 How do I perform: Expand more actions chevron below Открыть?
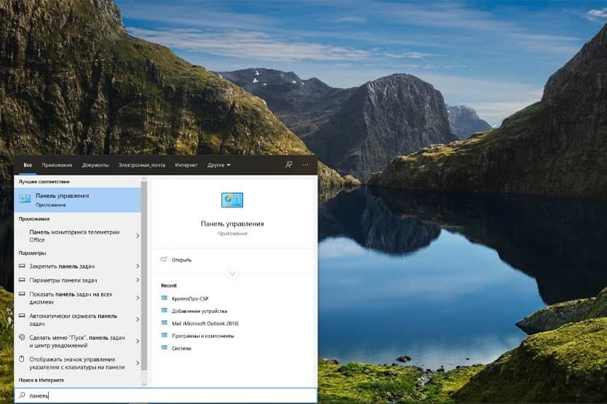tap(232, 274)
